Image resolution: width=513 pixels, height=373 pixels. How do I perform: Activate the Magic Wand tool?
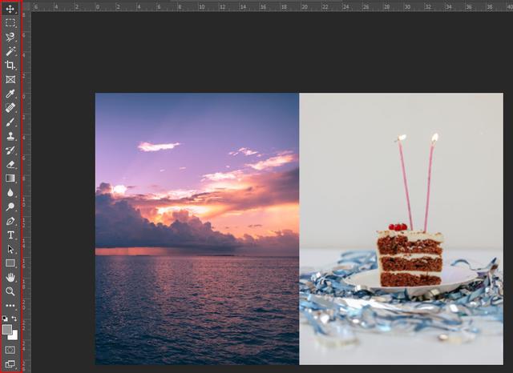[x=10, y=51]
